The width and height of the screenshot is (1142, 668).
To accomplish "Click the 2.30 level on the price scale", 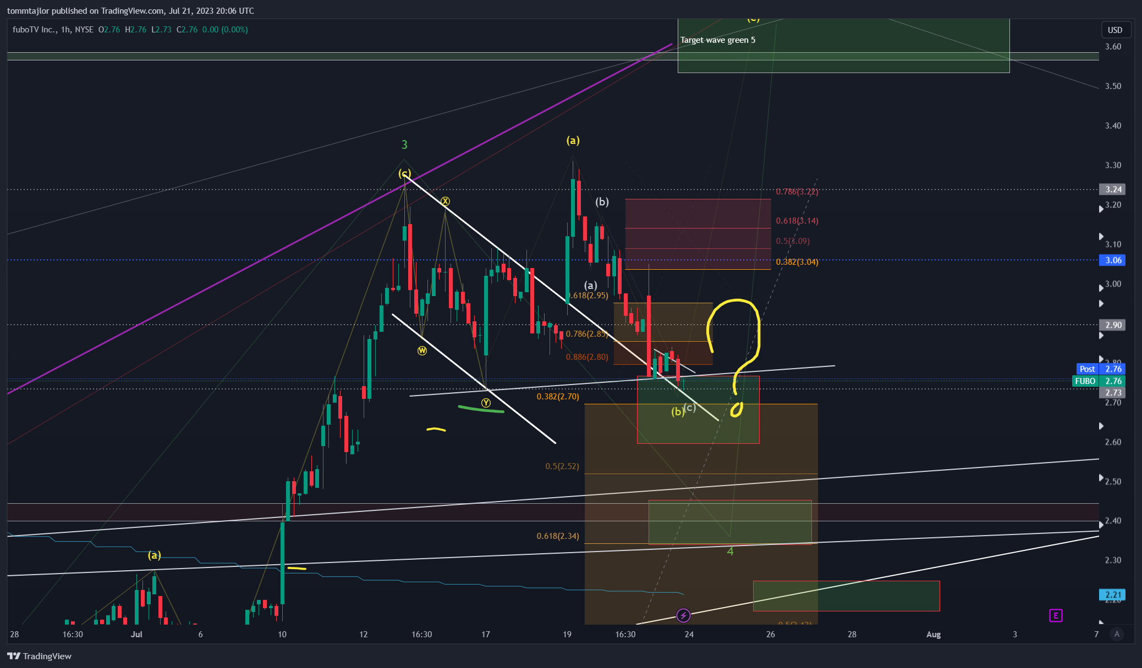I will pyautogui.click(x=1113, y=560).
